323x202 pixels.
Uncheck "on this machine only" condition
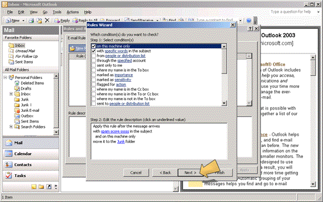pos(94,46)
